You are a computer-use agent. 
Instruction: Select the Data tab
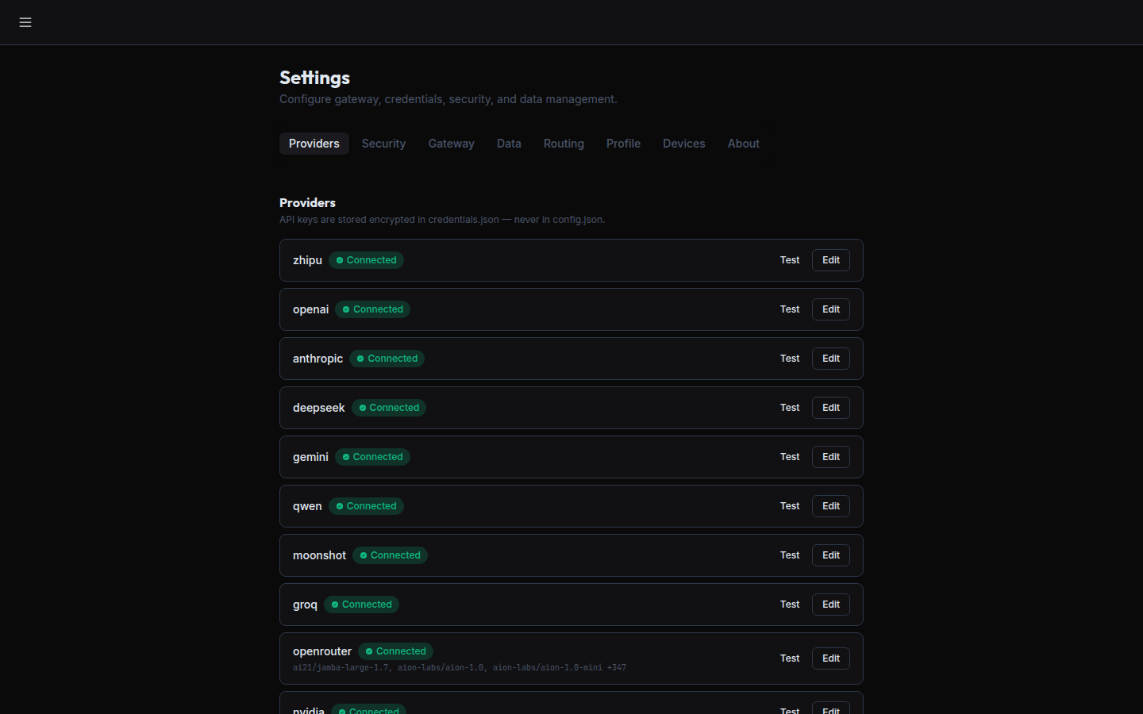click(509, 144)
